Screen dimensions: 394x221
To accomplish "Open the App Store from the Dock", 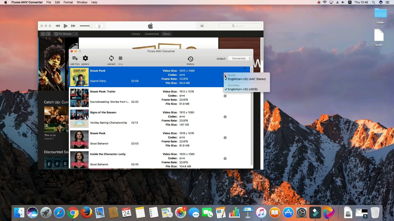I will 288,212.
